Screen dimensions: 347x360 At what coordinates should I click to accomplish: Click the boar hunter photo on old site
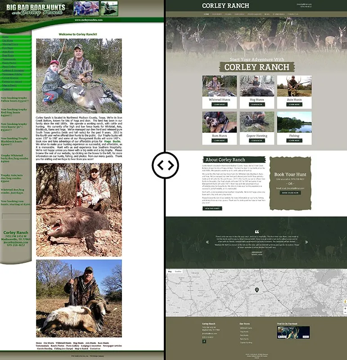79,210
